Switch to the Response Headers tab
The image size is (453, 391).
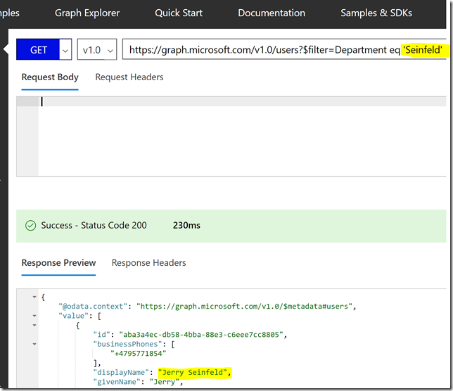pos(149,263)
